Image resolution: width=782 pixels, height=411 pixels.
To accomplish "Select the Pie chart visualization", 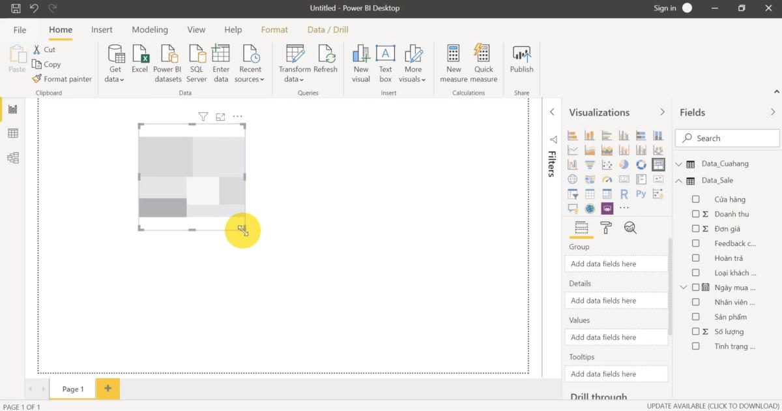I will tap(624, 164).
